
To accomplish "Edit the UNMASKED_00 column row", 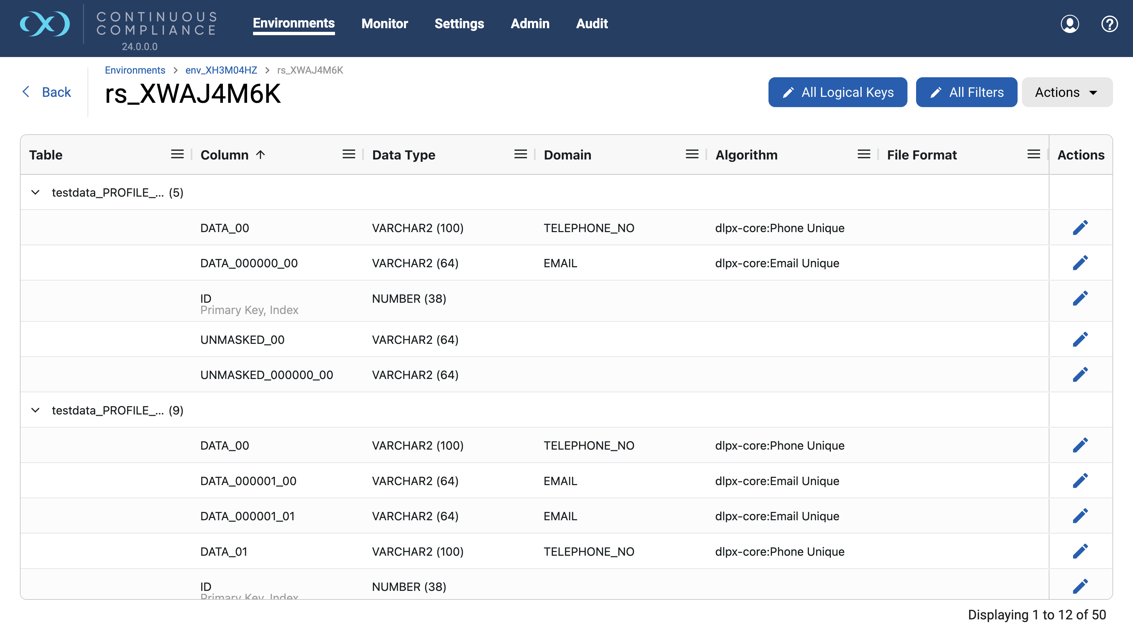I will tap(1080, 340).
